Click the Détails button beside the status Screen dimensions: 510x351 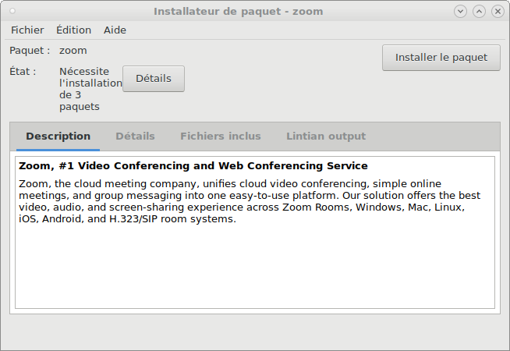[154, 79]
